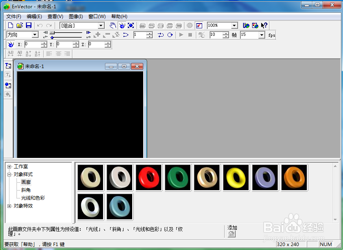Select the insert graphics tool in sidebar

(x=8, y=85)
